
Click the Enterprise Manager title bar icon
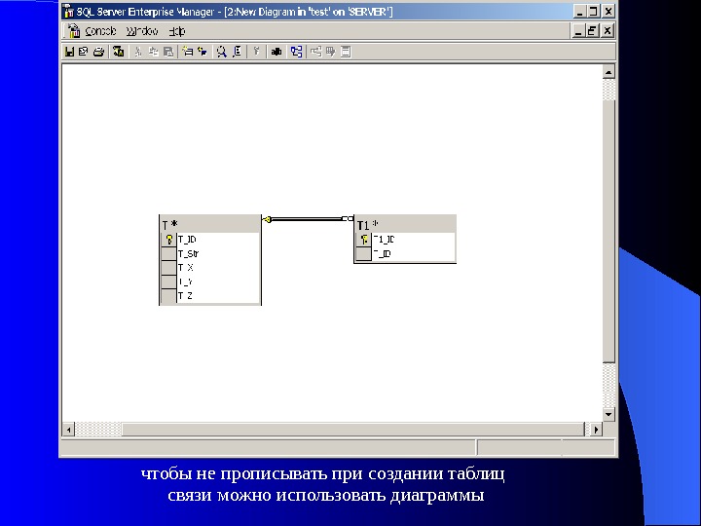(x=68, y=11)
